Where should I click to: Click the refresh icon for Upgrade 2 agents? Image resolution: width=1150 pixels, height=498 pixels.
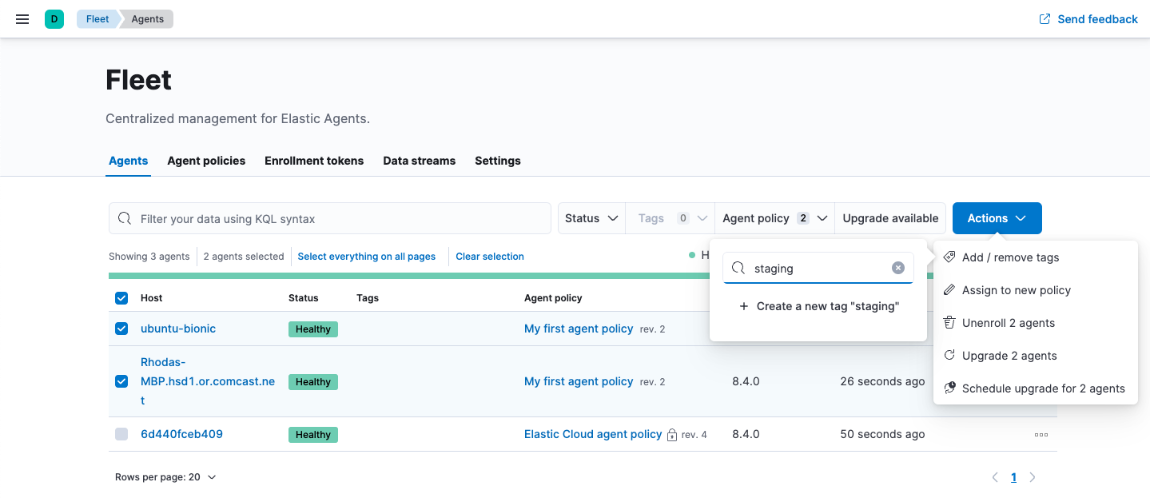949,356
